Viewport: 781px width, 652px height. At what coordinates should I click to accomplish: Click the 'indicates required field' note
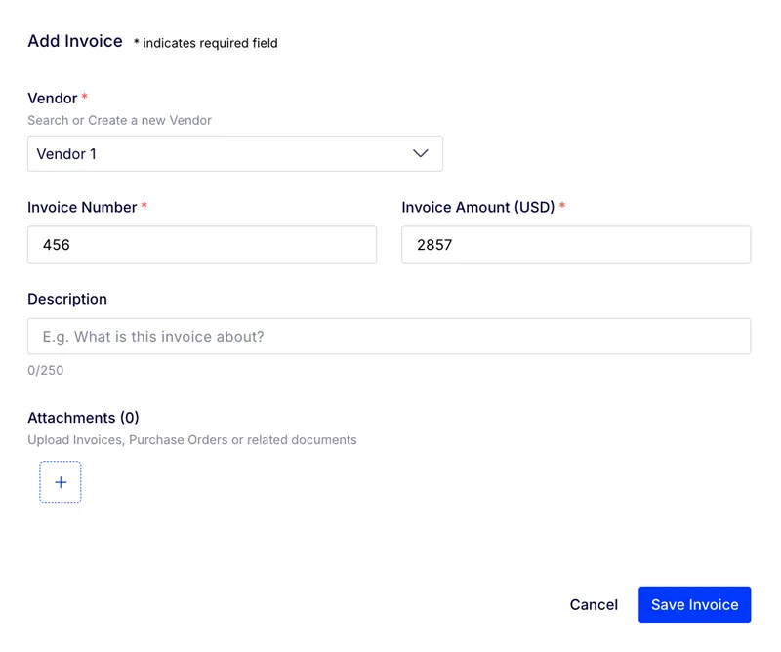coord(206,43)
